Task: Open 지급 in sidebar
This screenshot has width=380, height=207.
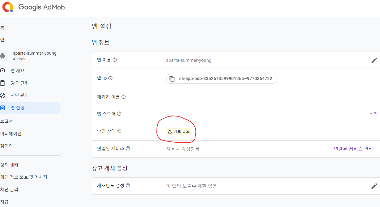Action: tap(4, 202)
